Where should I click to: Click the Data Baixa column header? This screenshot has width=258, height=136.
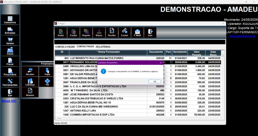[x=213, y=53]
